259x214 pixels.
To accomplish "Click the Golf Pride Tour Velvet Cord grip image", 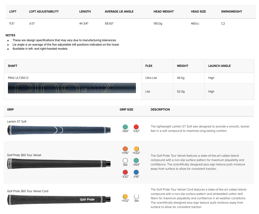I will pyautogui.click(x=59, y=200).
